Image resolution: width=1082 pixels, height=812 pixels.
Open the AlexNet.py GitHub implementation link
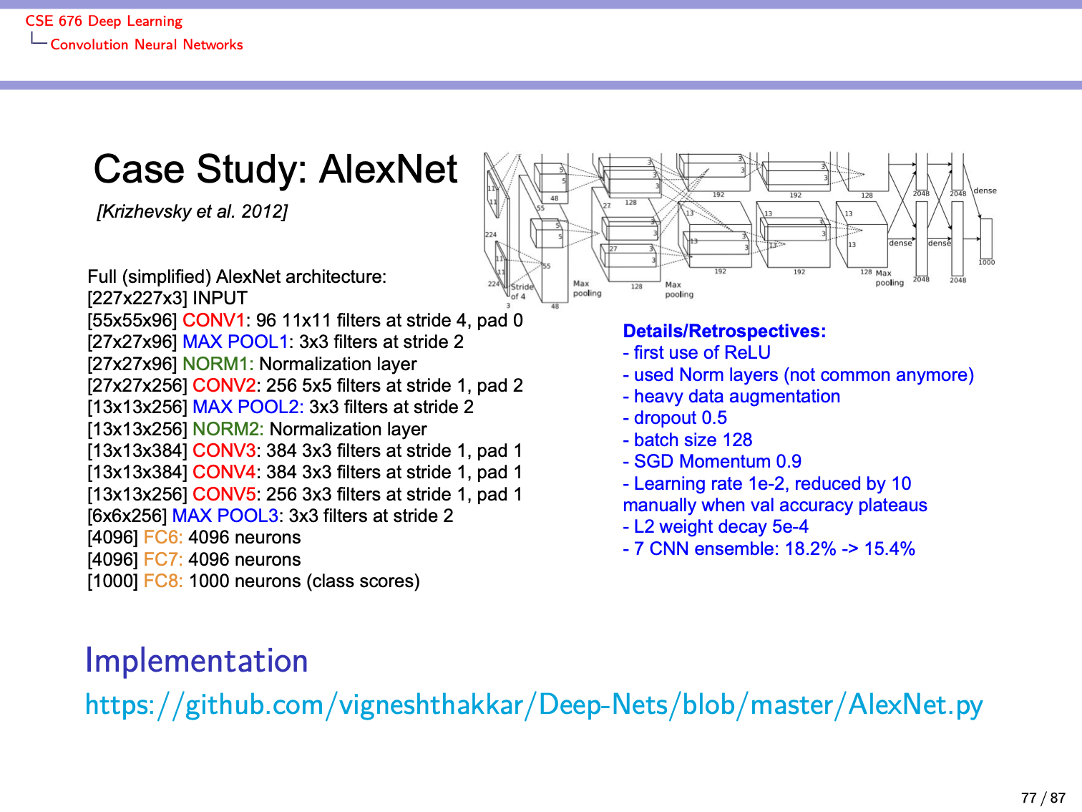click(534, 705)
